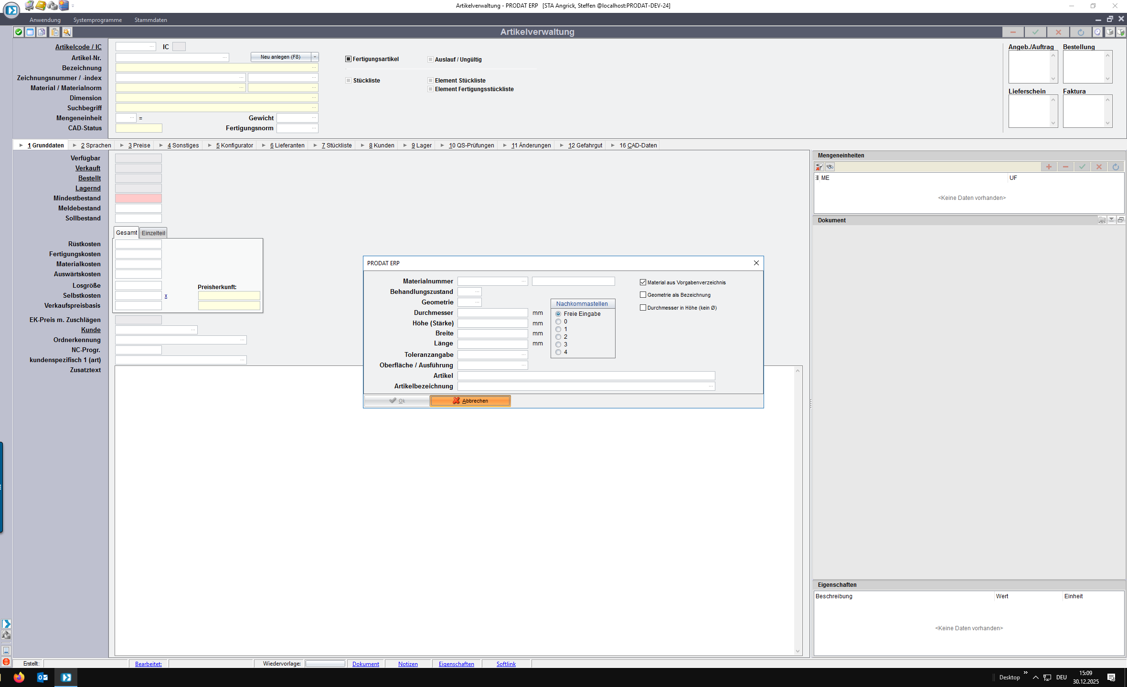
Task: Switch to the 3 Preise tab
Action: (x=138, y=146)
